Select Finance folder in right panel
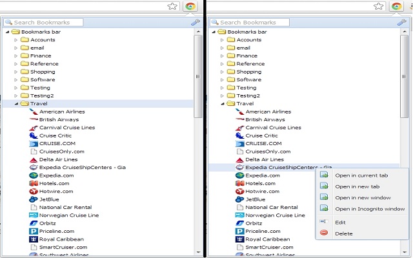Screen dimensions: 413x258 247,56
